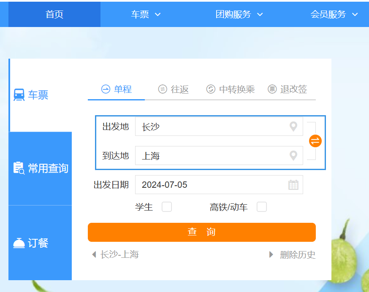This screenshot has height=292, width=369.
Task: Click the 学生 label text
Action: 144,207
